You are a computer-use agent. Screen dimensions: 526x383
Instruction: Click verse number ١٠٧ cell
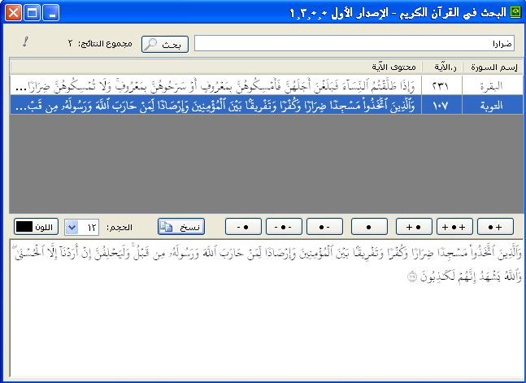[x=442, y=105]
